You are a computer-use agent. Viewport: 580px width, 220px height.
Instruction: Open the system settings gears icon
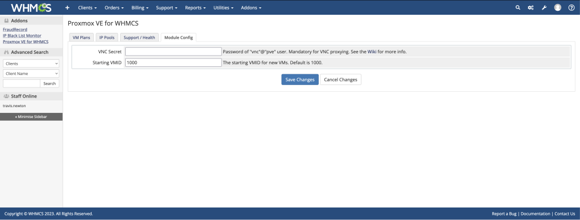click(x=530, y=7)
